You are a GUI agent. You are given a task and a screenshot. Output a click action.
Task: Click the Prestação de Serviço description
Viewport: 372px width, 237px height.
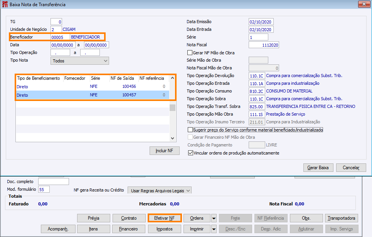pyautogui.click(x=286, y=114)
